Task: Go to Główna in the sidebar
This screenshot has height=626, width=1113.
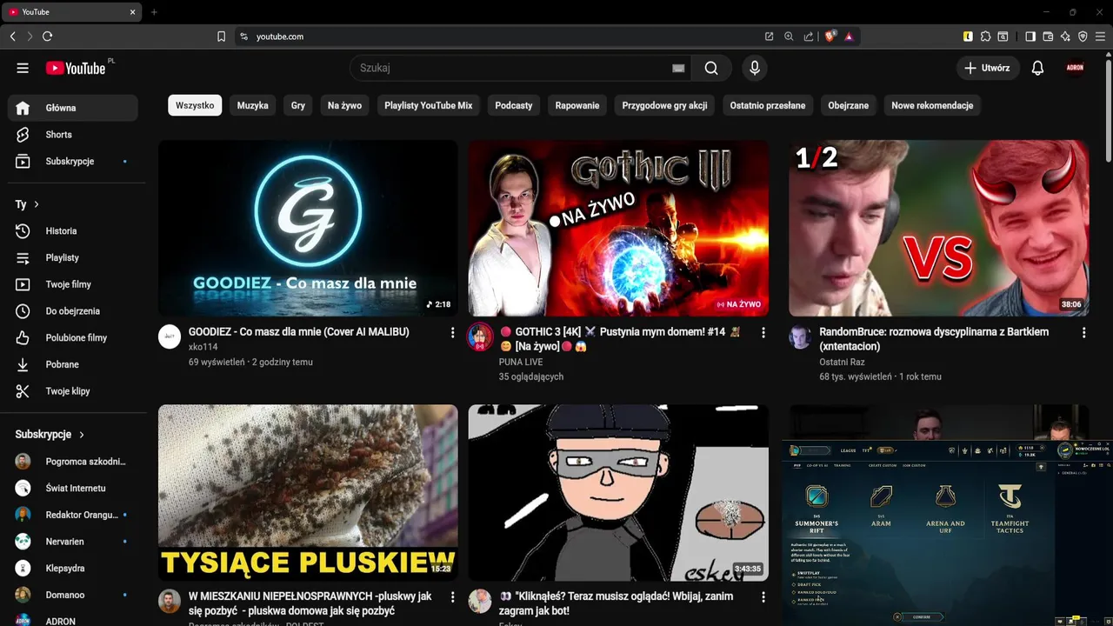Action: click(73, 108)
